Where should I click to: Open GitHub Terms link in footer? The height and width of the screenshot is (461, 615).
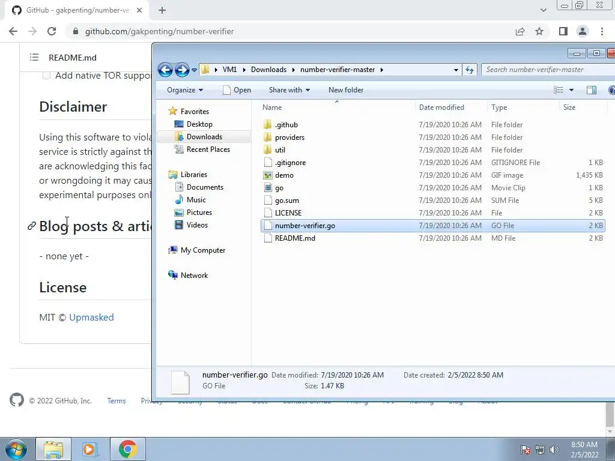click(117, 400)
